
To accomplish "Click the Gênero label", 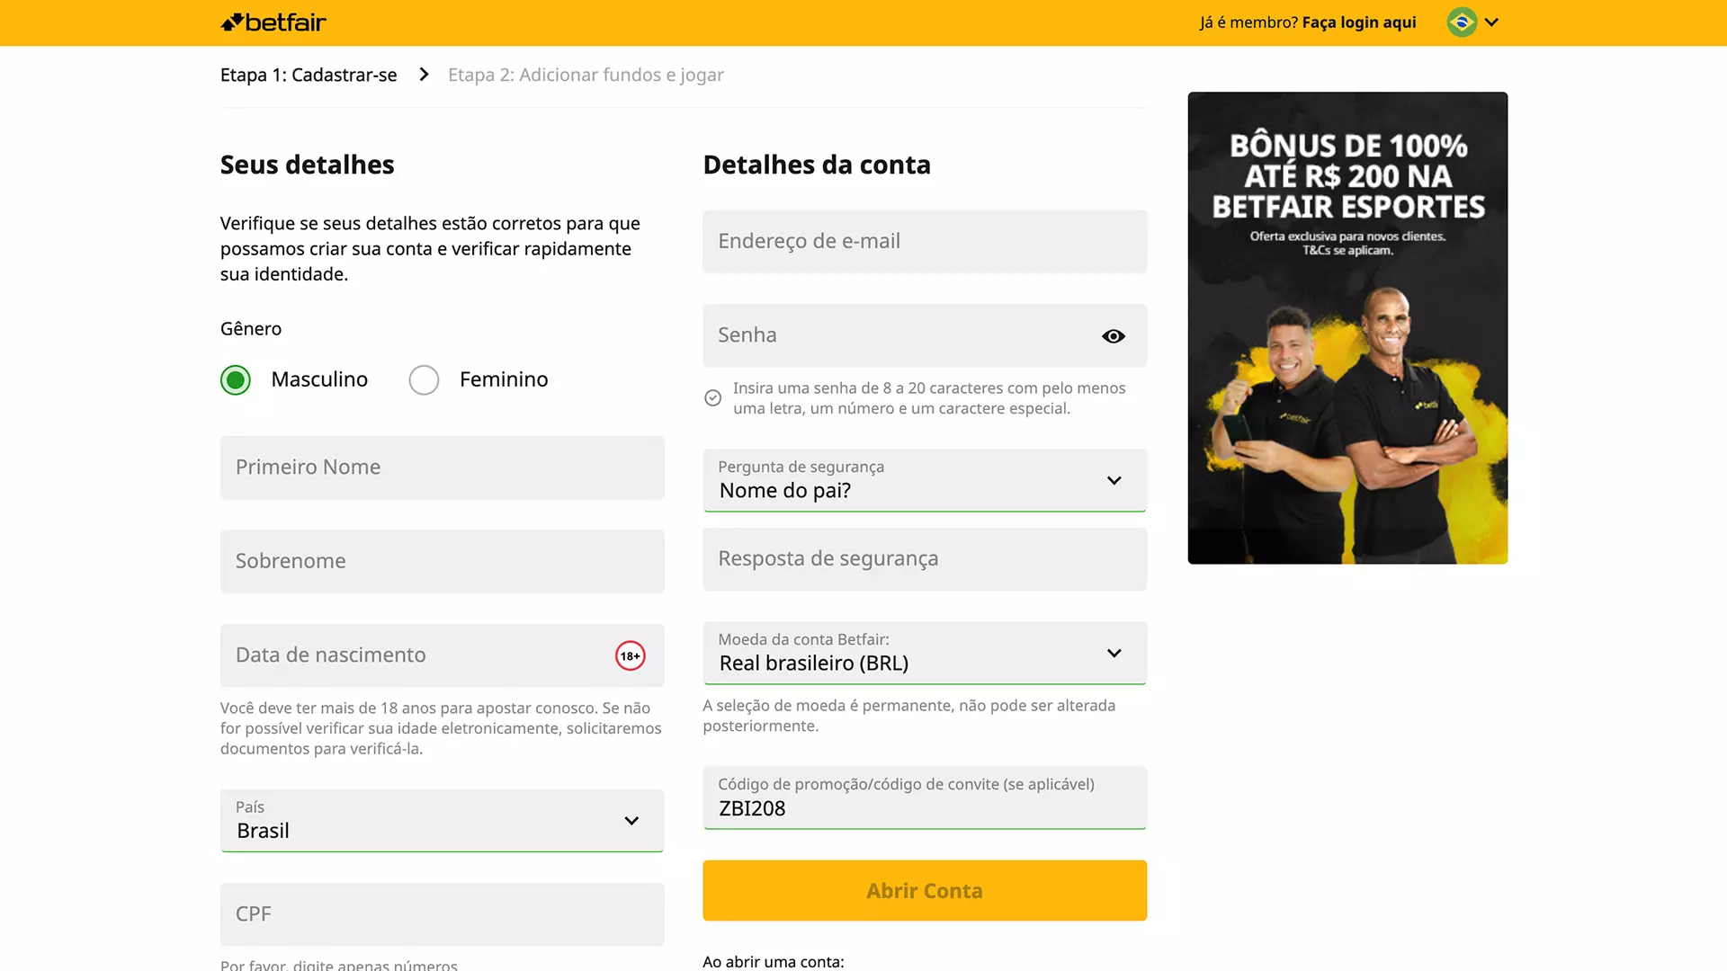I will (x=251, y=329).
